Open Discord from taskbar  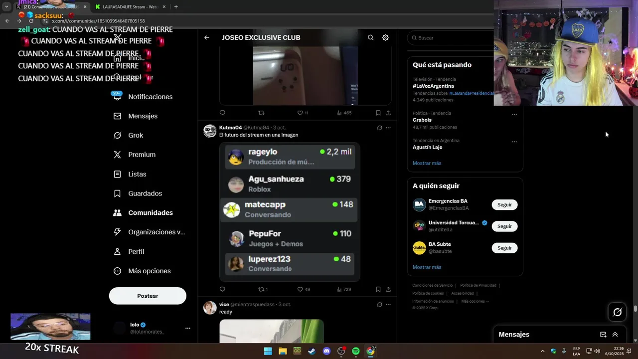click(326, 351)
